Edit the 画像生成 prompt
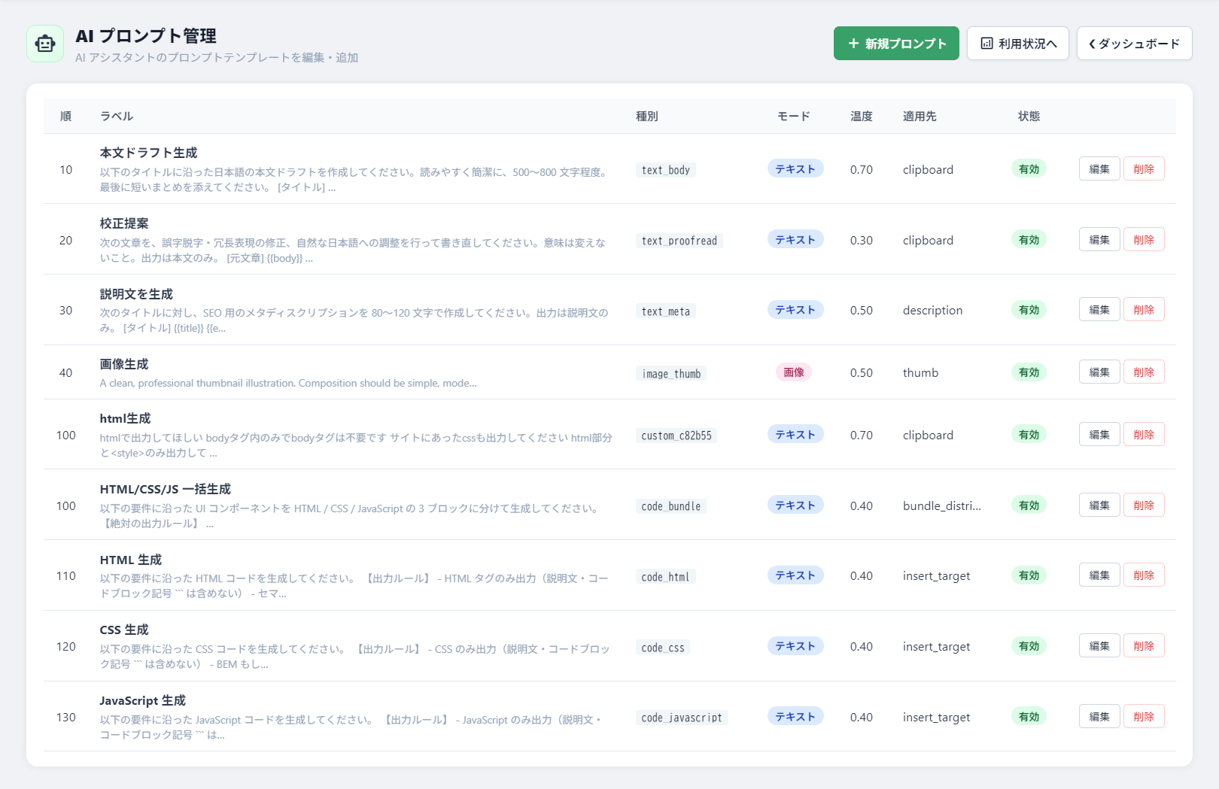The image size is (1219, 789). pos(1099,372)
